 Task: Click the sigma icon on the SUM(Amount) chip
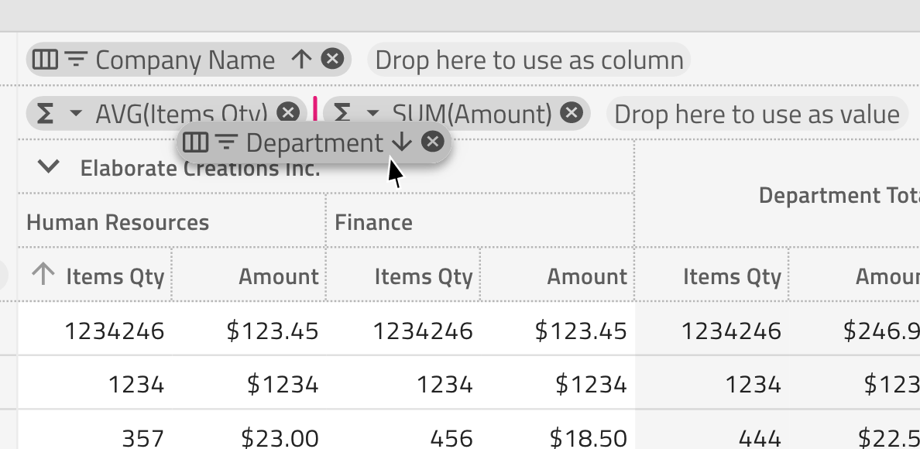pos(342,113)
